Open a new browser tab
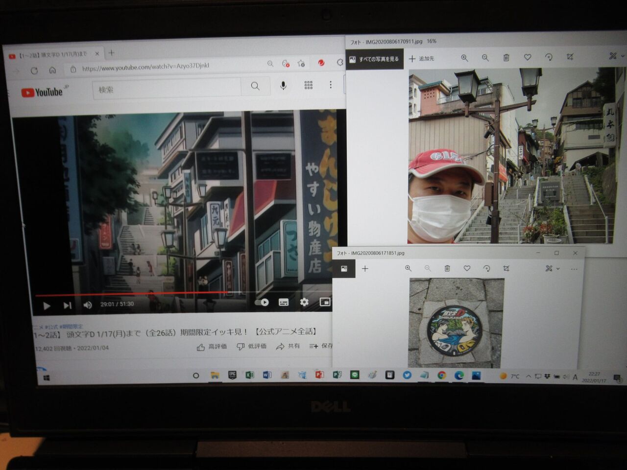The width and height of the screenshot is (627, 470). point(112,53)
